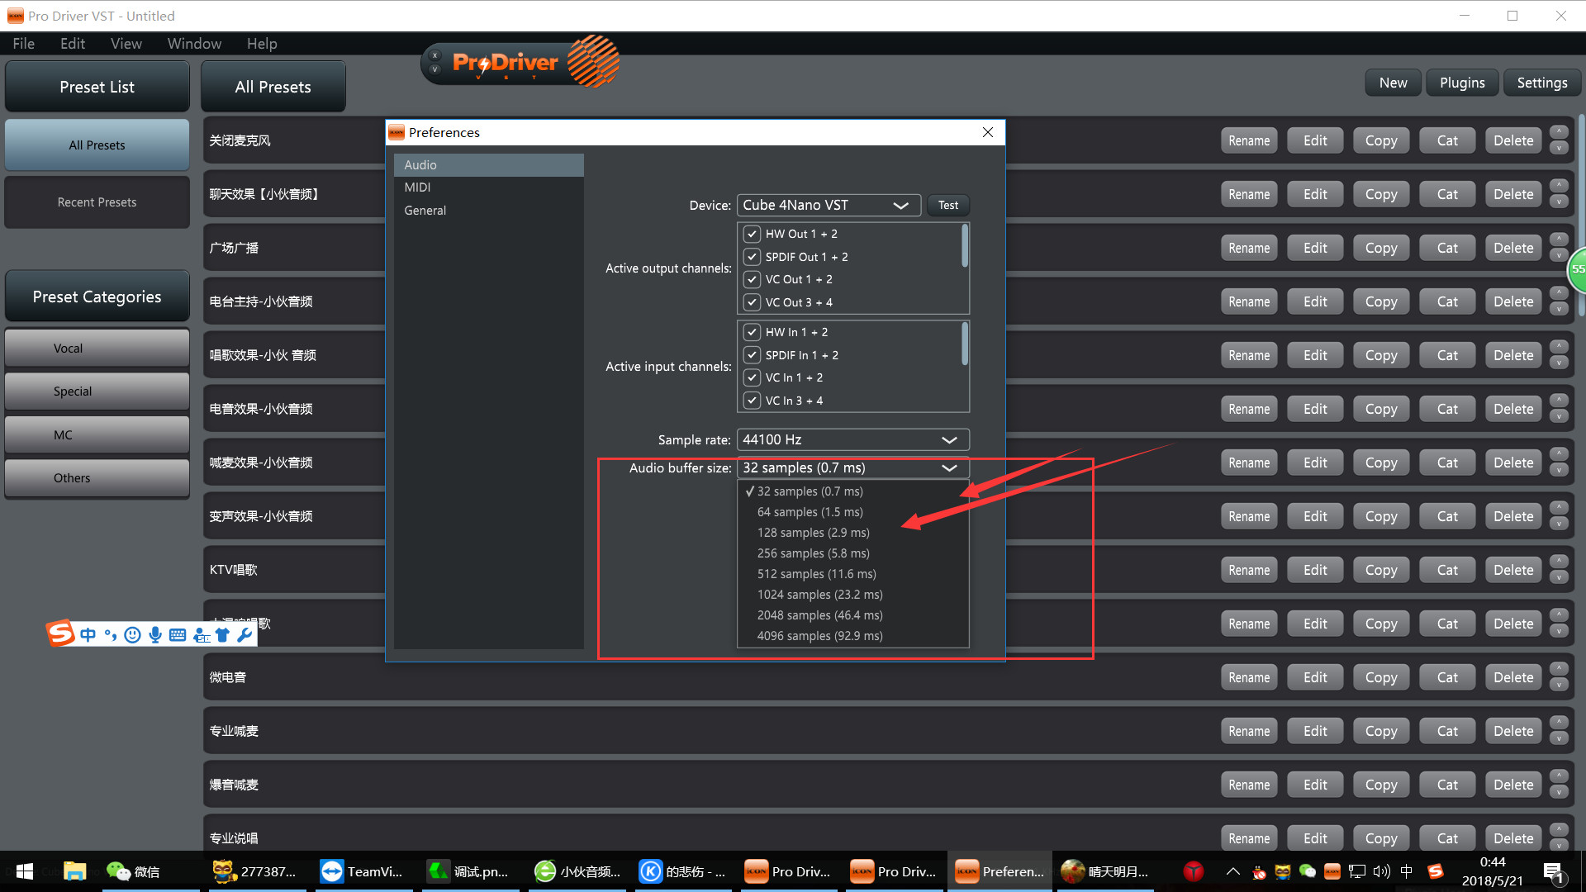Select 4096 samples (92.9 ms) buffer size

pyautogui.click(x=852, y=636)
